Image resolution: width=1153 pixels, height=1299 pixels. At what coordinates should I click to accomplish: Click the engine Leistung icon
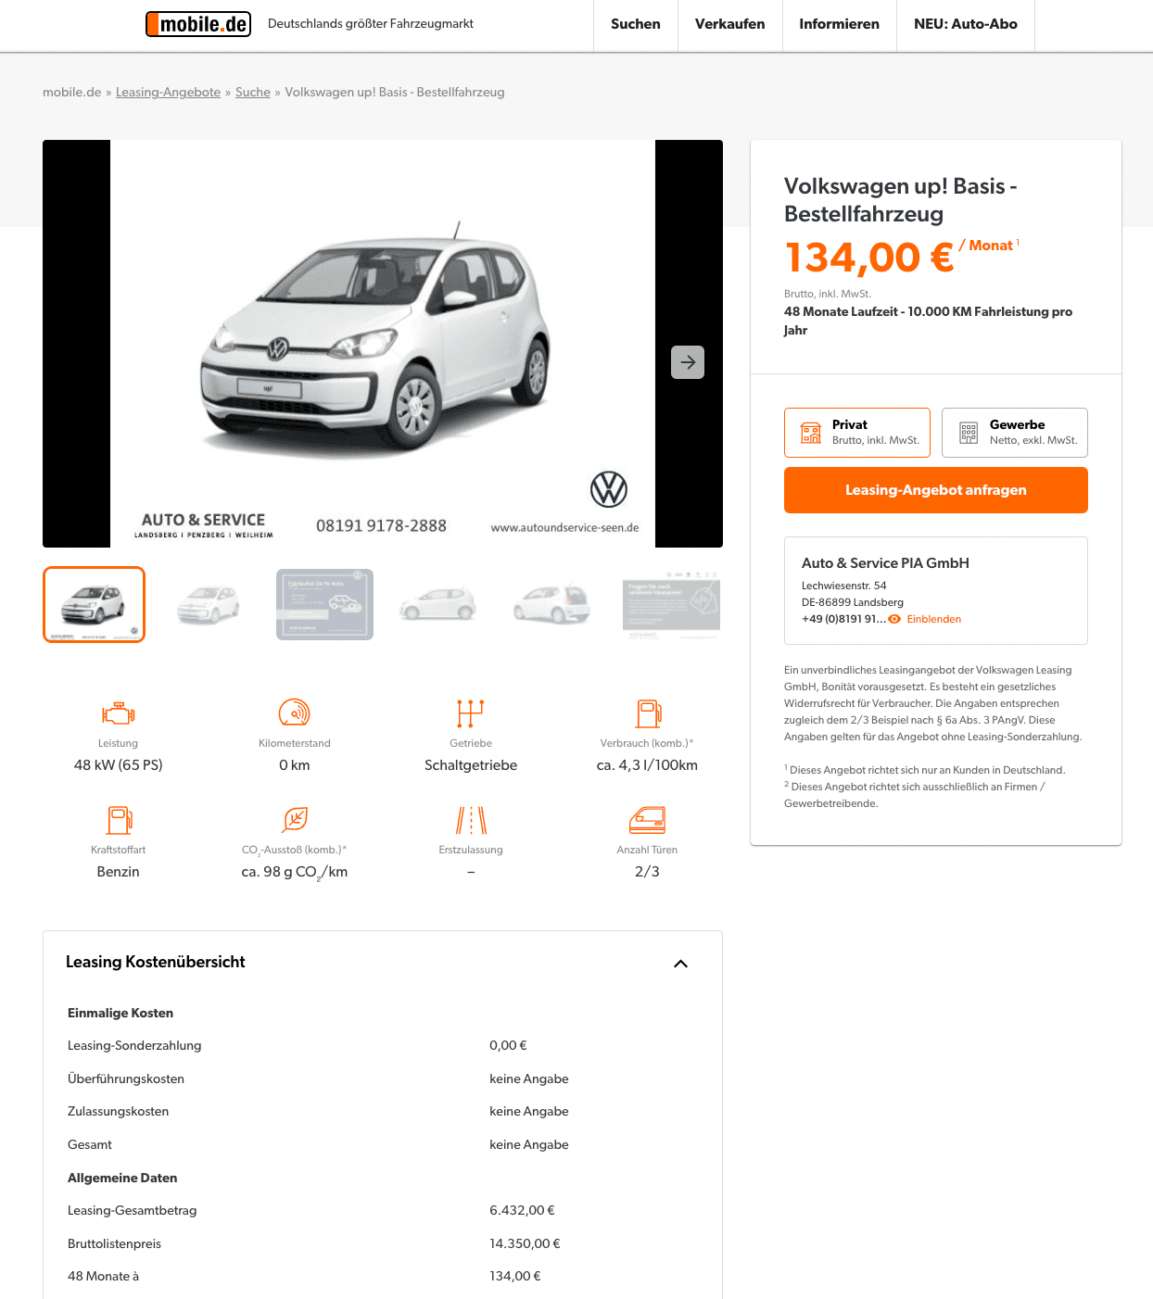click(119, 713)
